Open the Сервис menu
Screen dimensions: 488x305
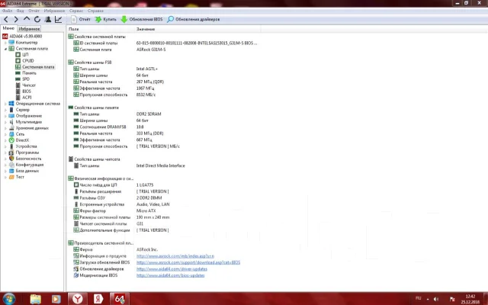76,11
